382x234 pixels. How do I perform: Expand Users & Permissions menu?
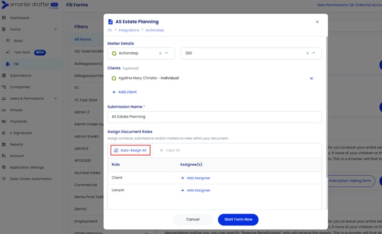(x=56, y=98)
